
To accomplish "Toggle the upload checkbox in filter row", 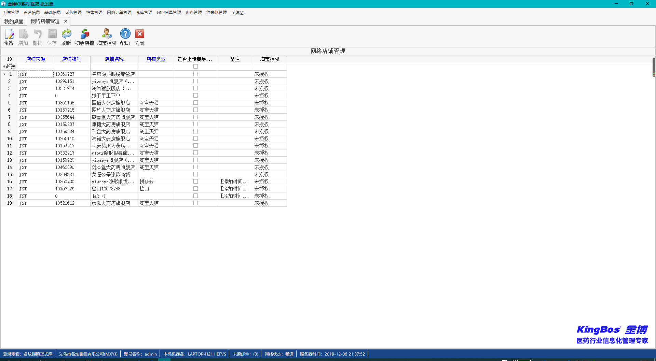I will (x=195, y=67).
